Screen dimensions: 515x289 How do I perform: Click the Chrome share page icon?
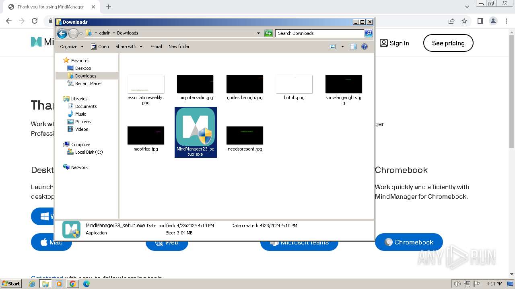click(x=451, y=21)
